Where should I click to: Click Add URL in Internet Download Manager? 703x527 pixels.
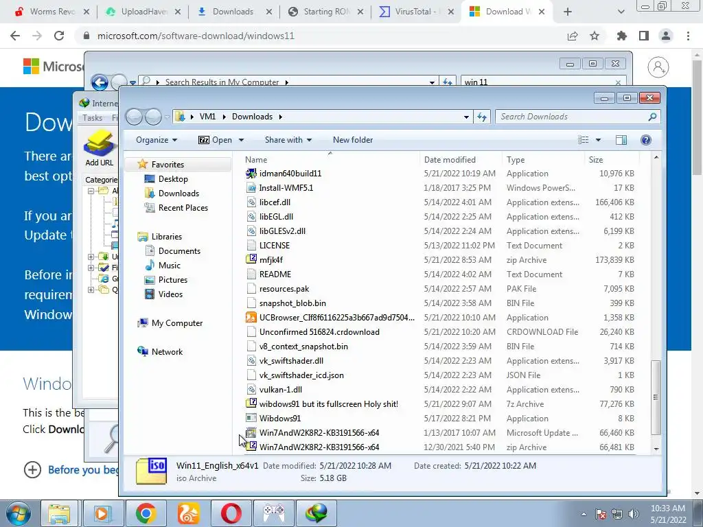pos(99,148)
